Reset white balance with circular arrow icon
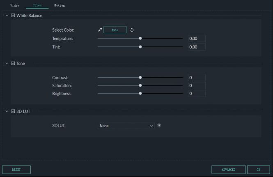Screen dimensions: 273x177 point(132,30)
